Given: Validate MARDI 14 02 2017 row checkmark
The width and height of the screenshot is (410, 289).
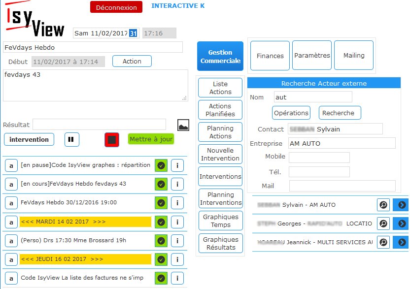Looking at the screenshot, I should tap(161, 222).
